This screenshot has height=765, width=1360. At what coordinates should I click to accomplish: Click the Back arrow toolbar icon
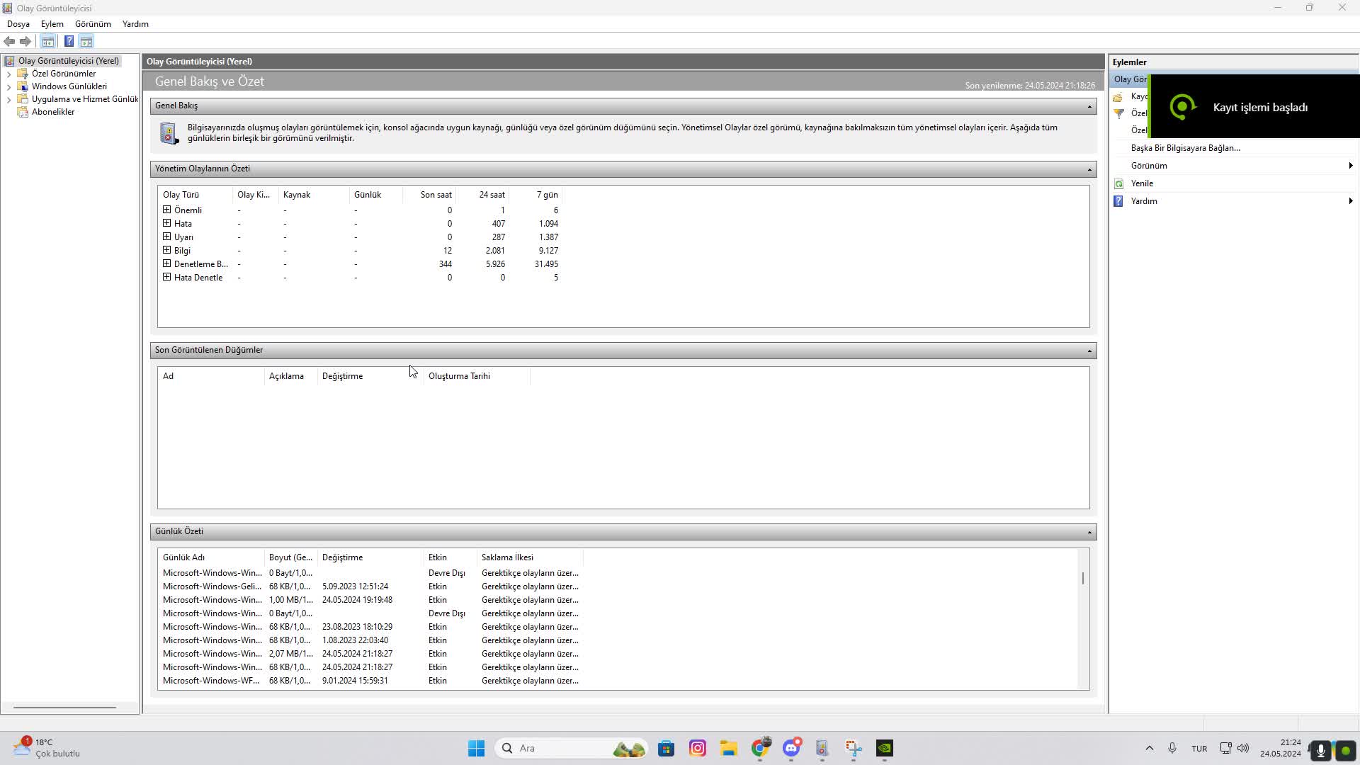point(9,42)
